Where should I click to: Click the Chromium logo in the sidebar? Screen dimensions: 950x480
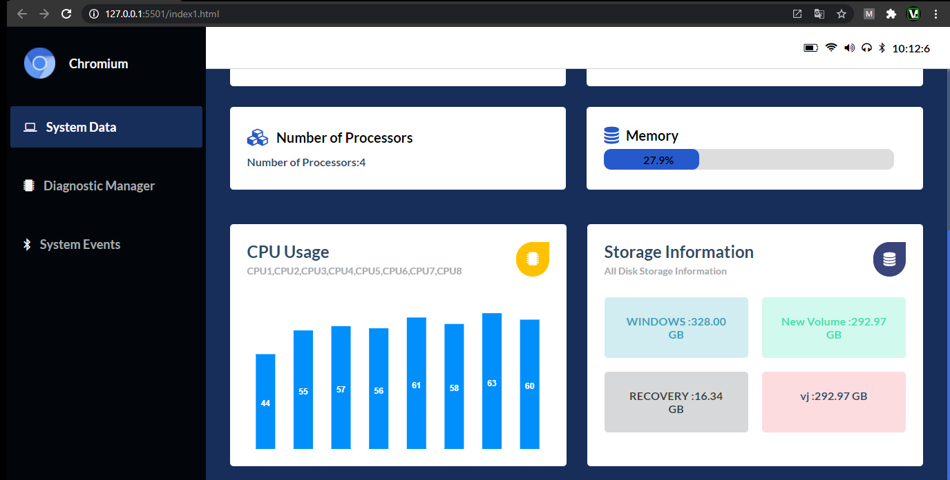[39, 63]
